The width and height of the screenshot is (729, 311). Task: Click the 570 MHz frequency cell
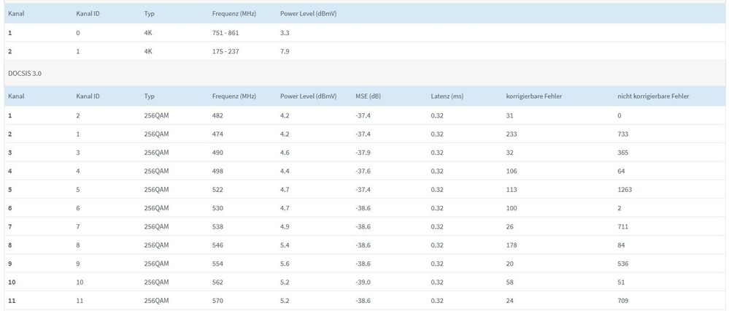click(x=217, y=301)
